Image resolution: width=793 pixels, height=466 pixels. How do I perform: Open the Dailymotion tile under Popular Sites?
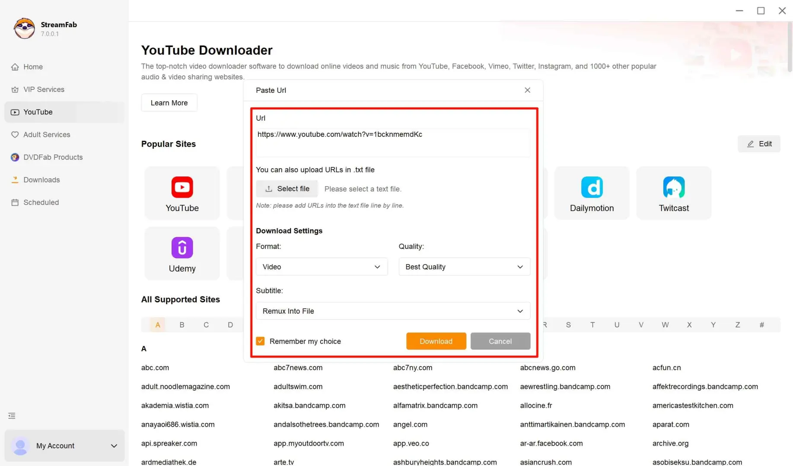click(592, 193)
